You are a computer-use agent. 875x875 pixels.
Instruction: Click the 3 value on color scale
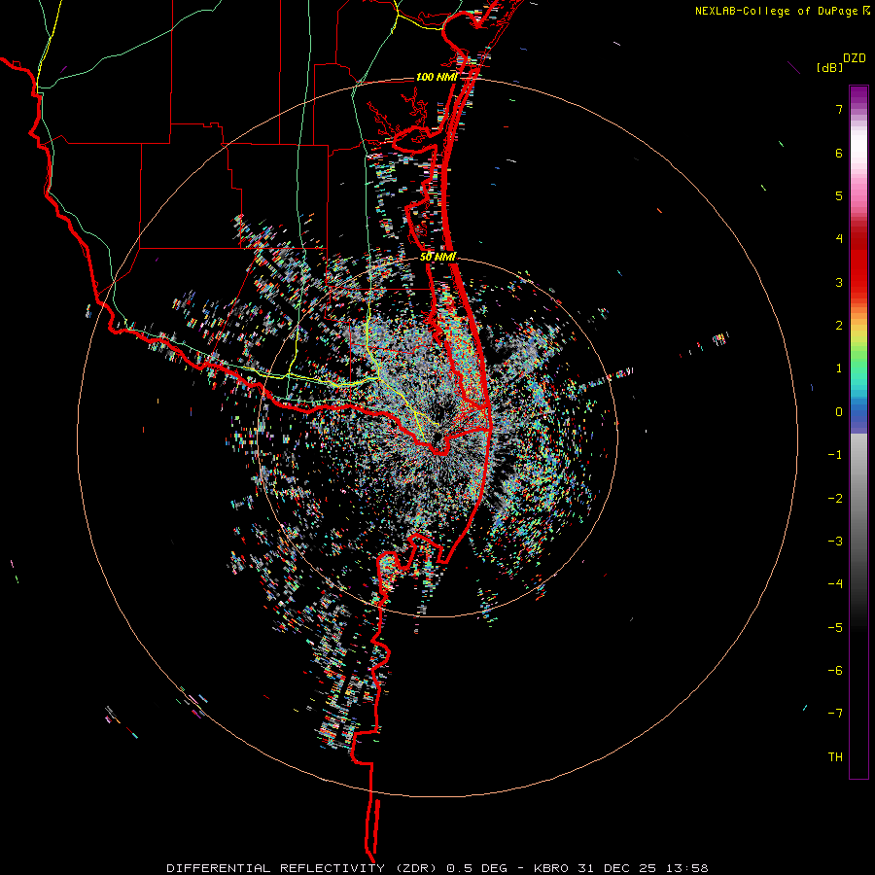click(x=839, y=282)
